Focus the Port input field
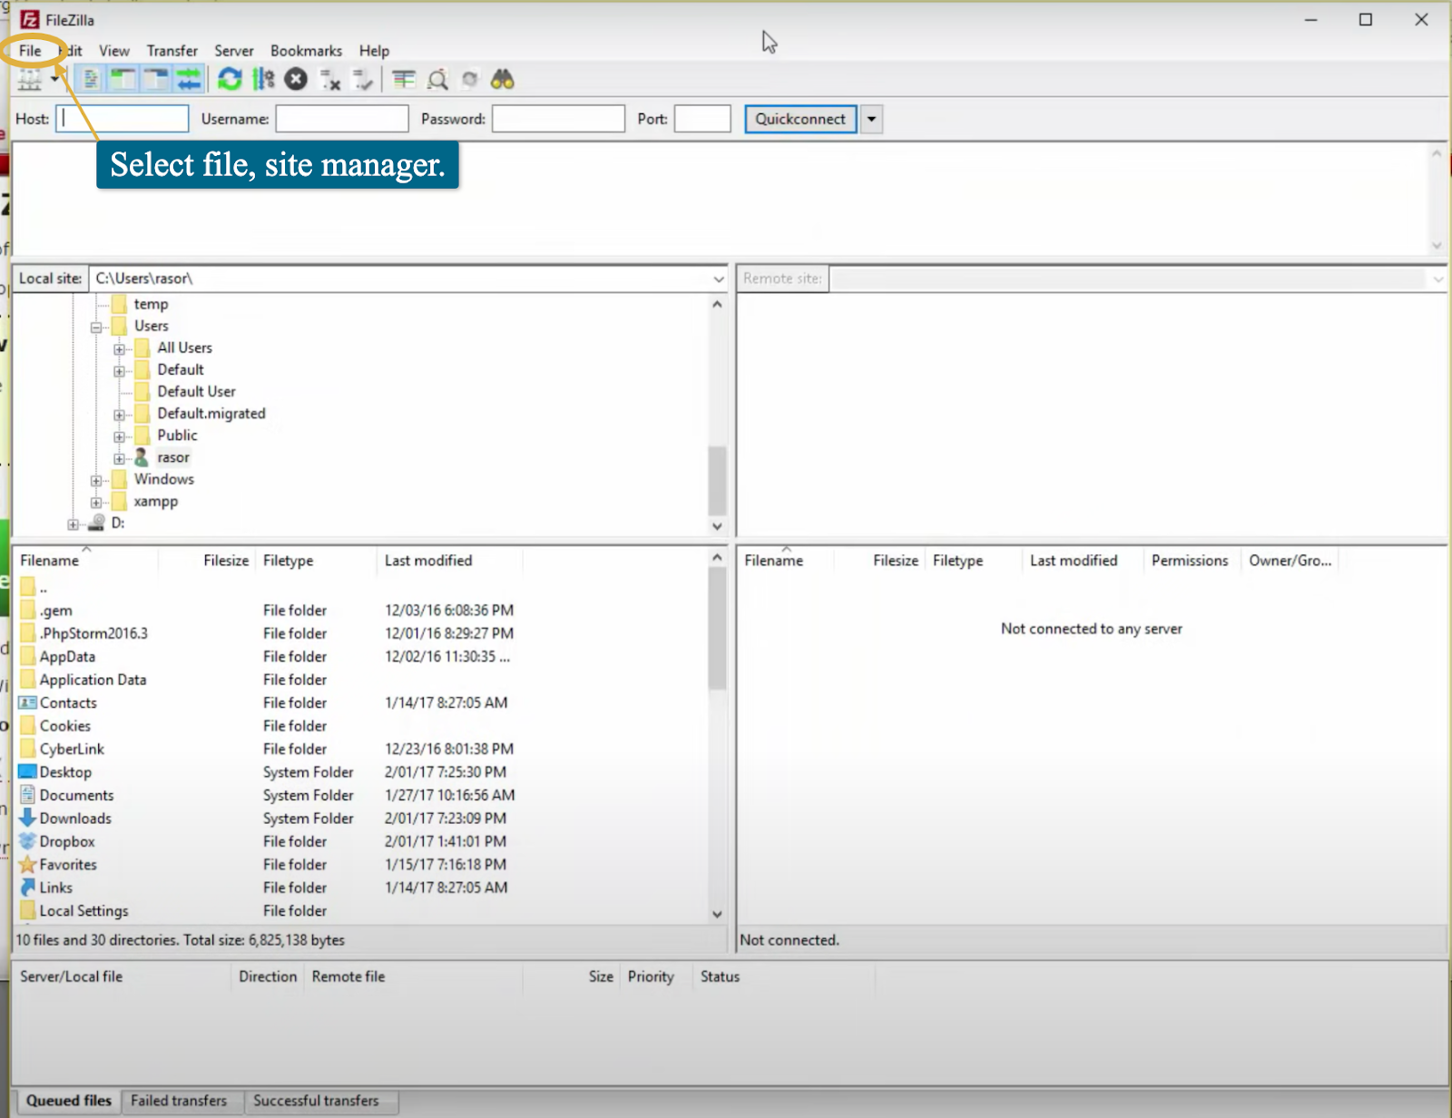The width and height of the screenshot is (1452, 1118). point(702,119)
